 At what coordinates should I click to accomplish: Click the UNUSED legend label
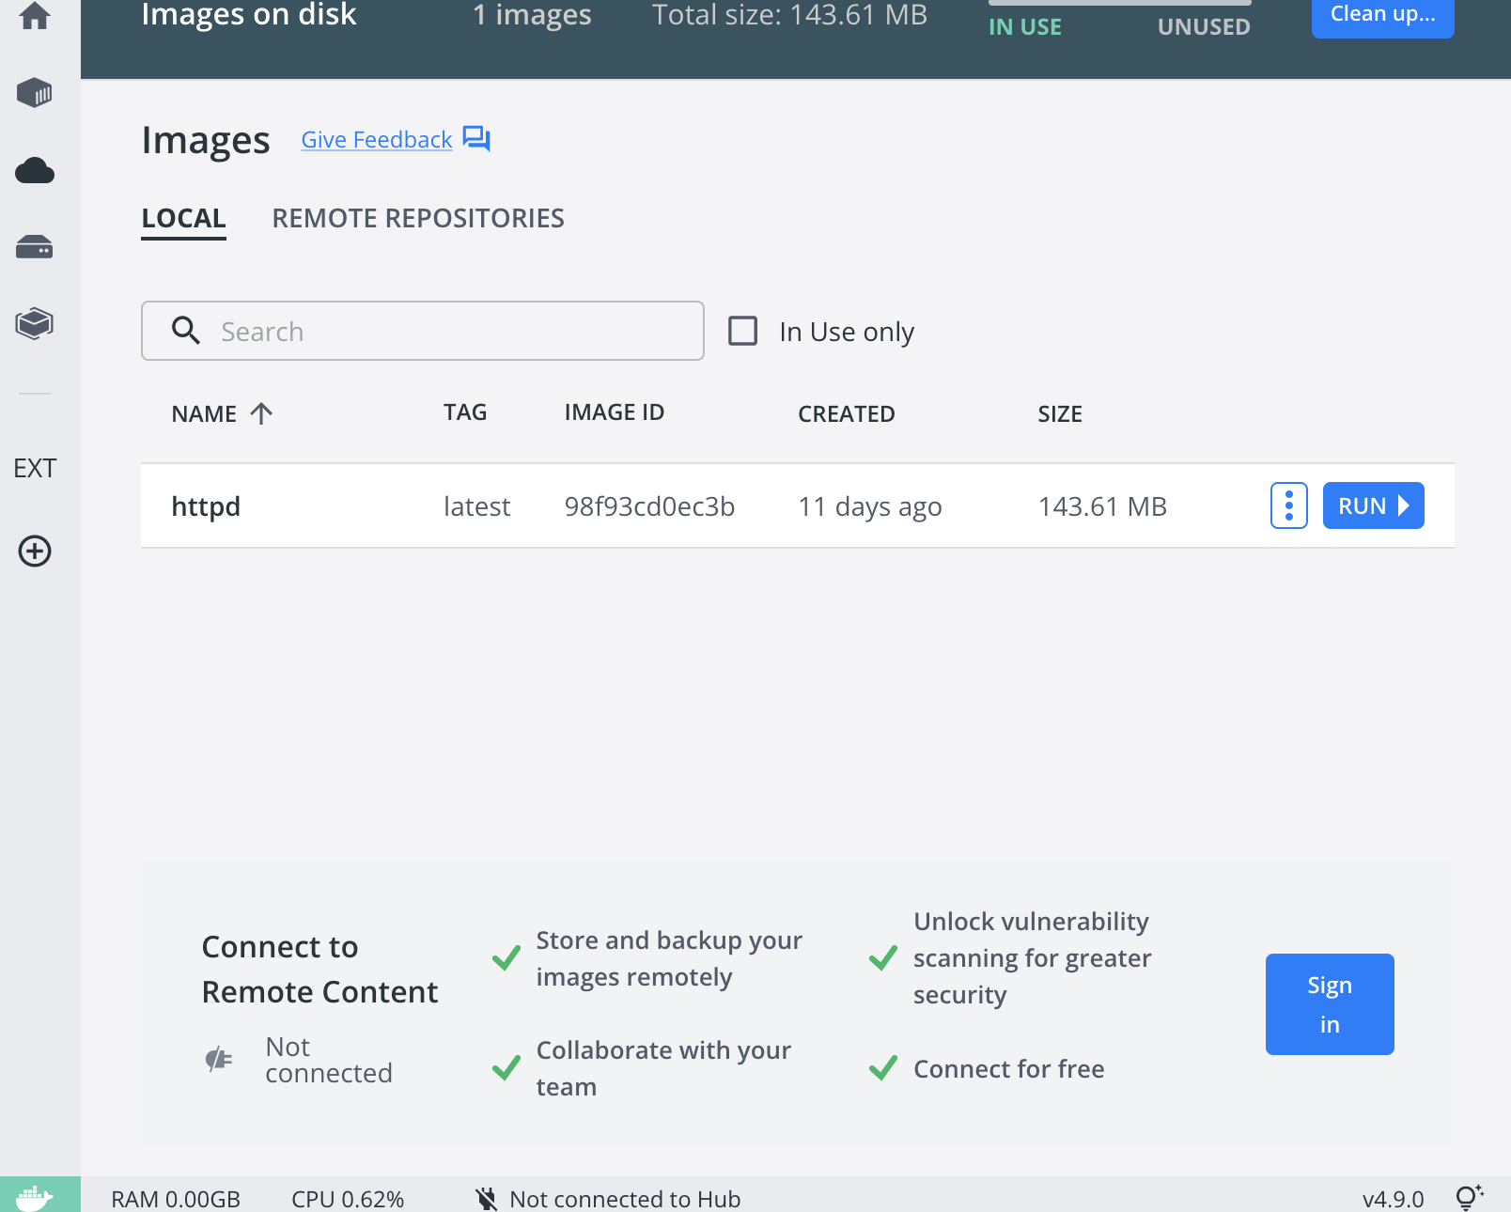(1204, 27)
